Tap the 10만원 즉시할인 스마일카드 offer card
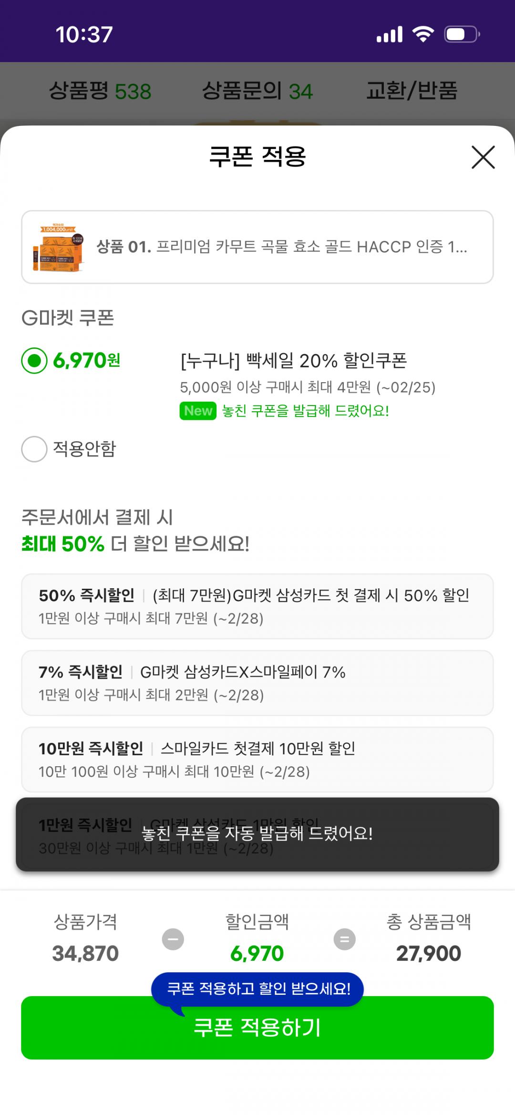515x1115 pixels. coord(257,759)
